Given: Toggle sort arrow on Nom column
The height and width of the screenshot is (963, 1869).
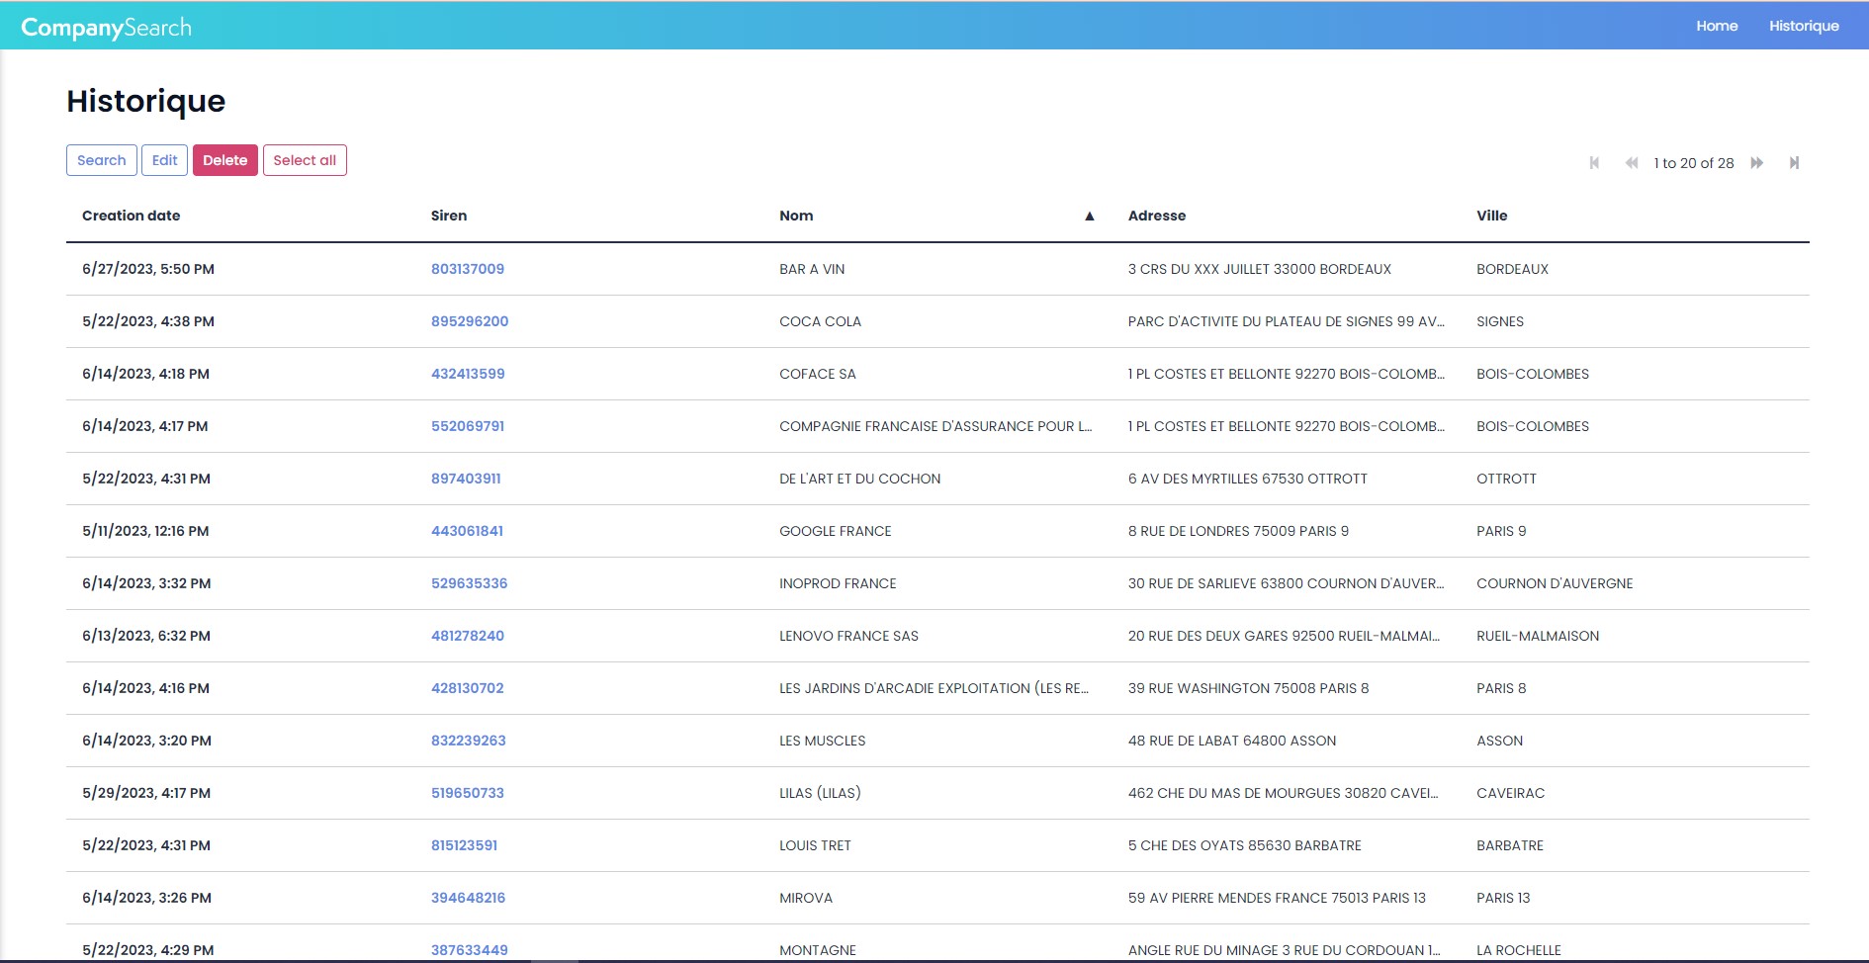Looking at the screenshot, I should click(1089, 217).
